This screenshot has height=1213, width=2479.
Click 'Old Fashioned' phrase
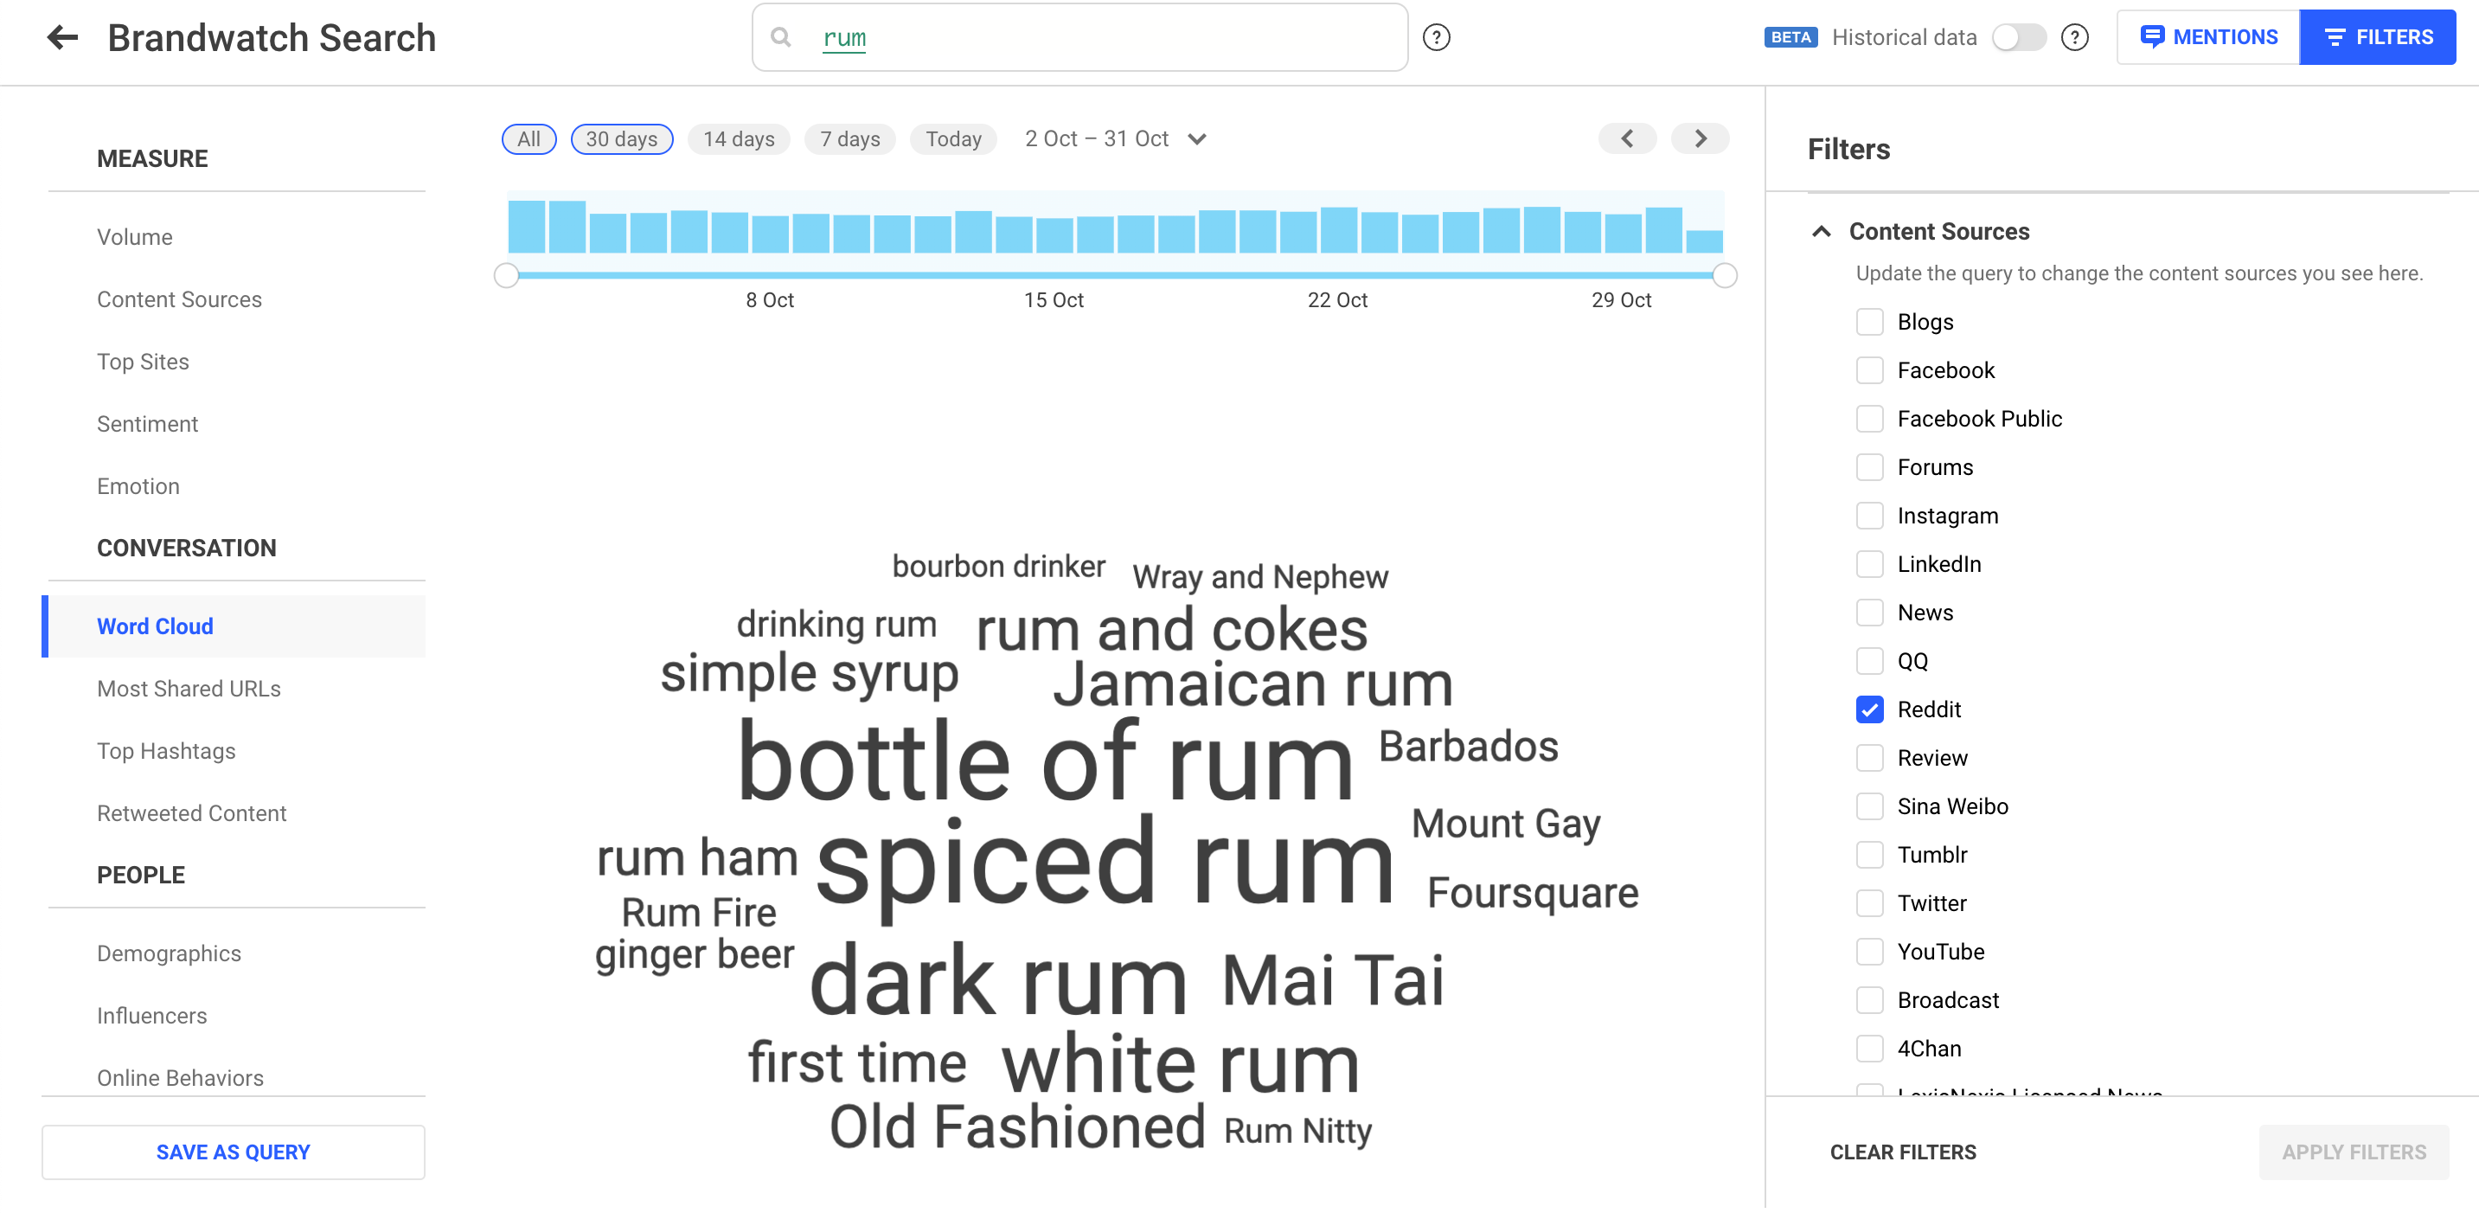pyautogui.click(x=1017, y=1126)
